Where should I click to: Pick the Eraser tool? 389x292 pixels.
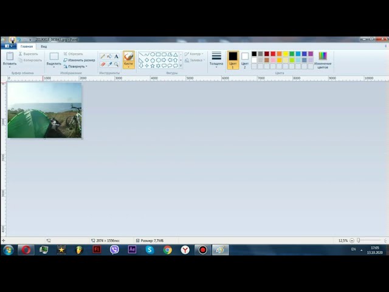[103, 64]
